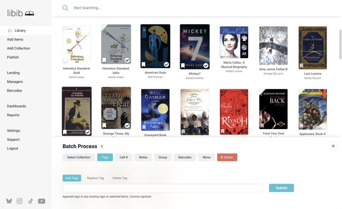Open the Instagram icon in sidebar
This screenshot has width=342, height=209.
(19, 201)
